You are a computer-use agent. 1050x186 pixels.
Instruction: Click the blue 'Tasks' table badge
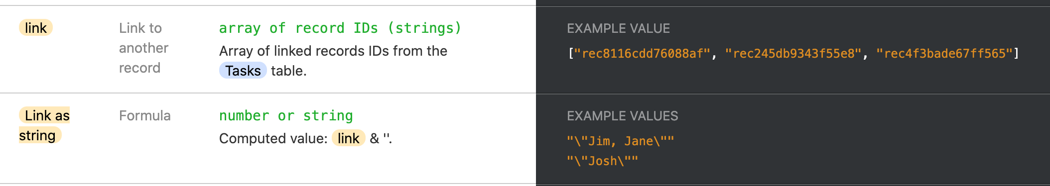tap(243, 71)
